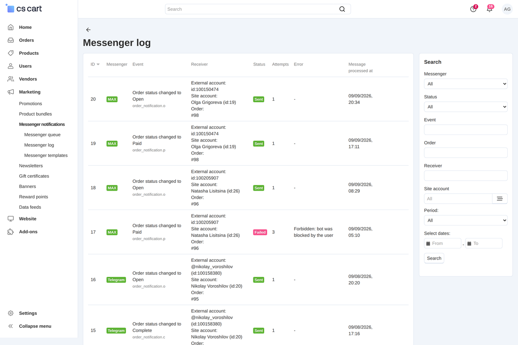
Task: Select Product bundles menu item
Action: (x=35, y=114)
